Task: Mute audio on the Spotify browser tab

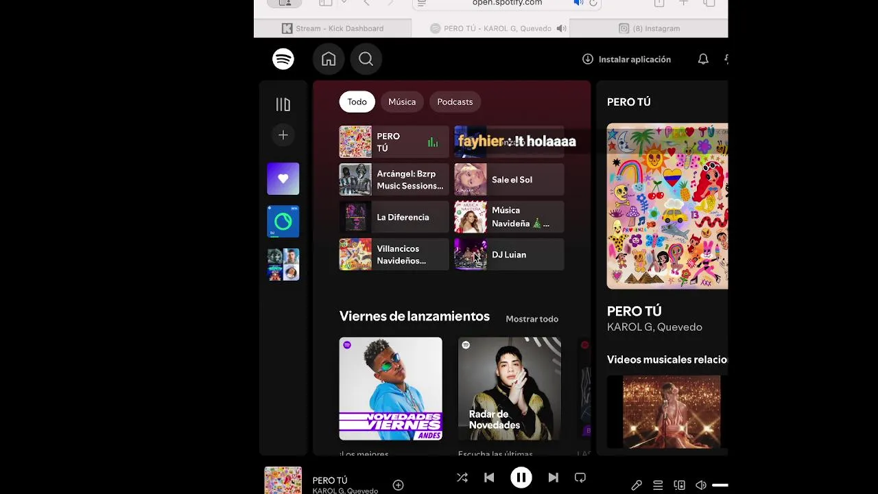Action: [561, 28]
